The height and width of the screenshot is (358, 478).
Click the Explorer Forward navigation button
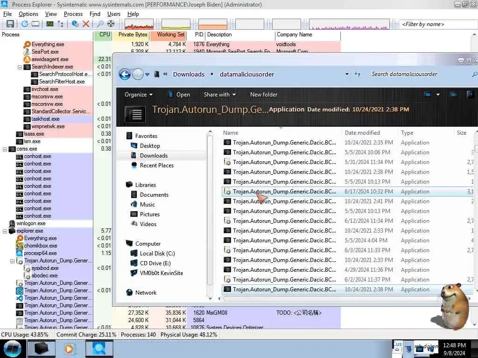(138, 74)
